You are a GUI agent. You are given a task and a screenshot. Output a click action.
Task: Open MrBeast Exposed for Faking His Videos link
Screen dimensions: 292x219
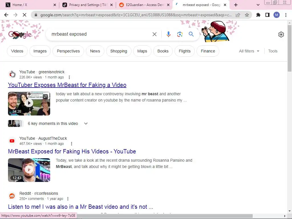tap(72, 151)
